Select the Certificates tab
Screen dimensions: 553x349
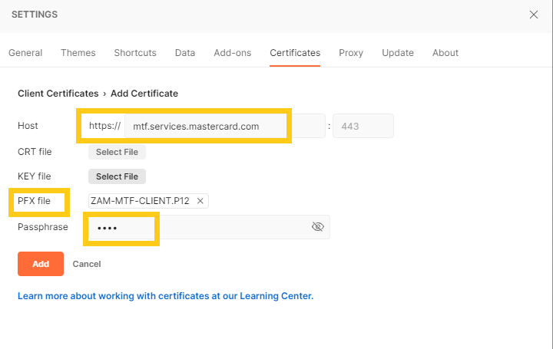pyautogui.click(x=295, y=53)
